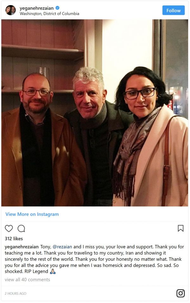
Task: Click the blue Follow button
Action: (x=174, y=10)
